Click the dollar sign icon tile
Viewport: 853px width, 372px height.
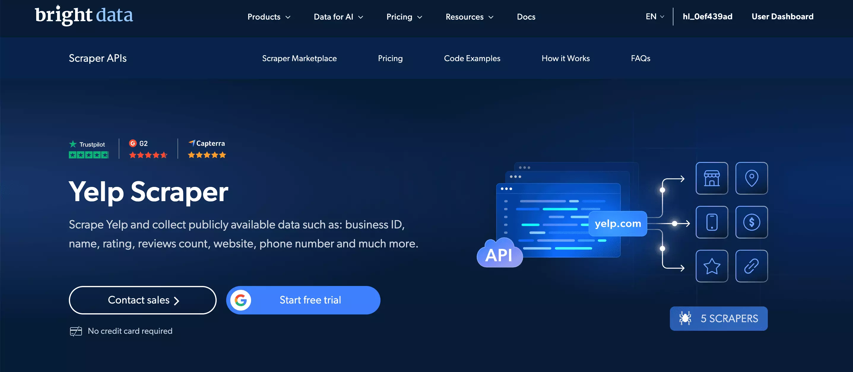751,222
